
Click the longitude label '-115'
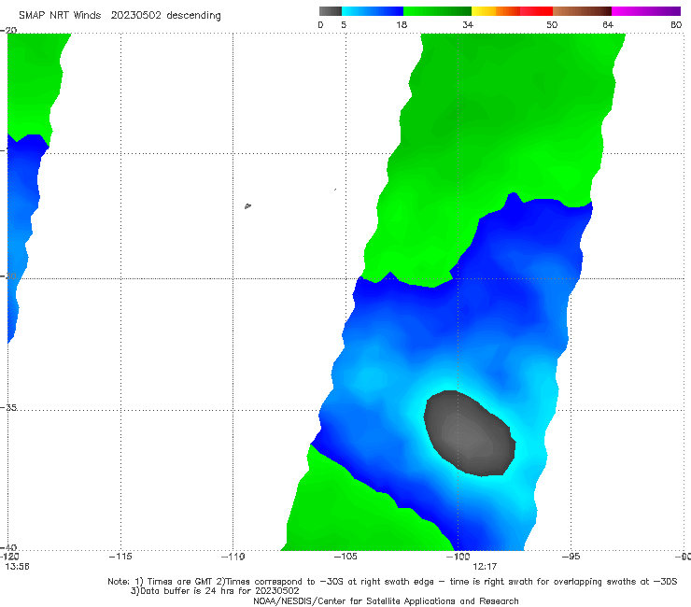tap(120, 557)
